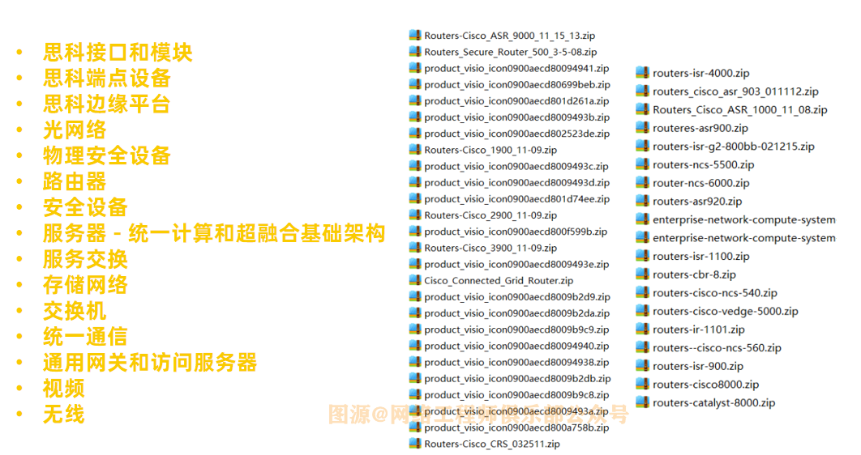This screenshot has height=455, width=861.
Task: Select the zip icon of routers-isr-g2-800bb-021215.zip
Action: (x=642, y=146)
